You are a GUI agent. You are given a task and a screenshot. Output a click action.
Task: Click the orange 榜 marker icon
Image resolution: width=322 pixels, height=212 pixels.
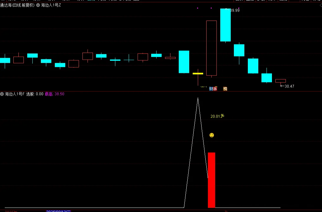pyautogui.click(x=225, y=89)
